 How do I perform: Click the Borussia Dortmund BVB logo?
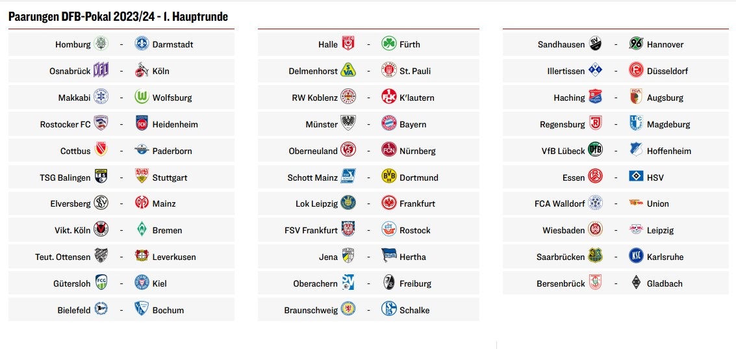click(x=388, y=177)
